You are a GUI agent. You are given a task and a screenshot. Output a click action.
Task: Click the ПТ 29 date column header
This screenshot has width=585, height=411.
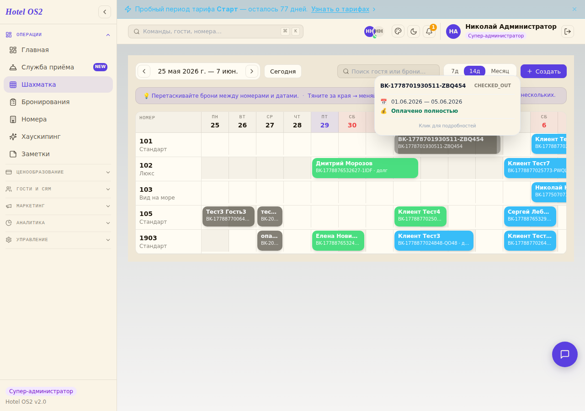tap(324, 122)
